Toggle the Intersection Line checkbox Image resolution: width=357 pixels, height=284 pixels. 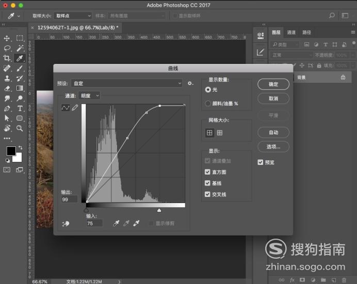click(207, 194)
